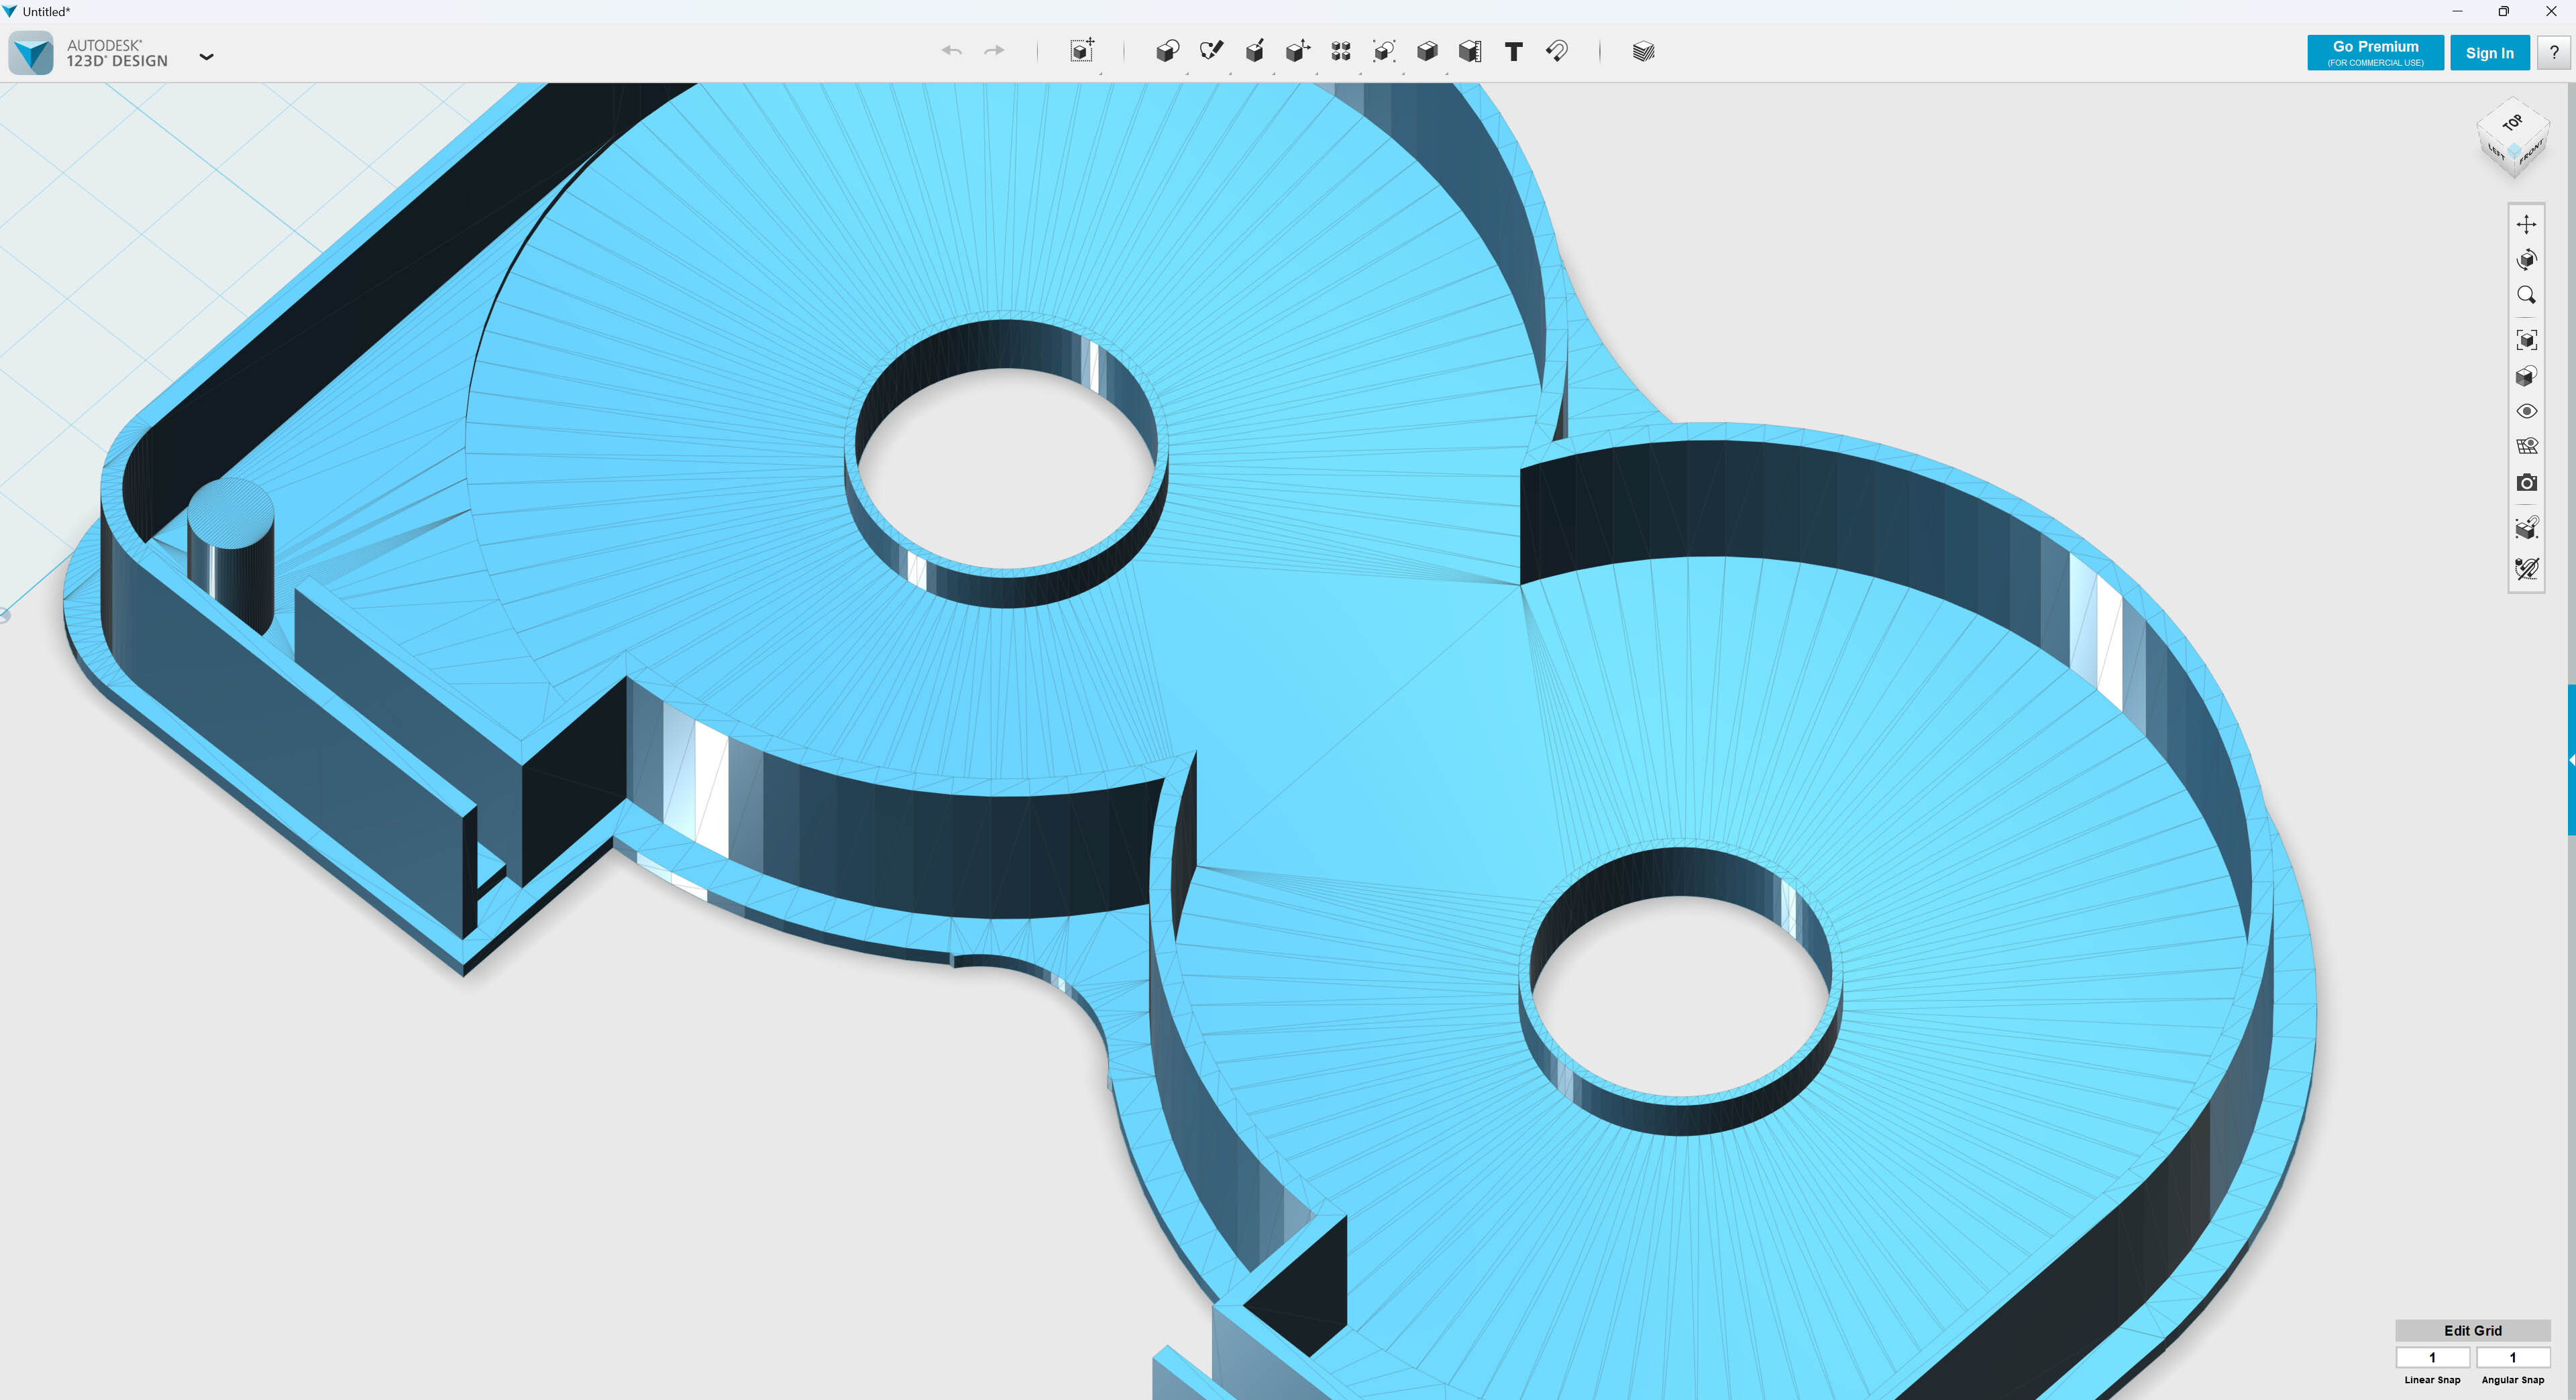The image size is (2576, 1400).
Task: Activate the Pan navigation tool
Action: [x=2526, y=224]
